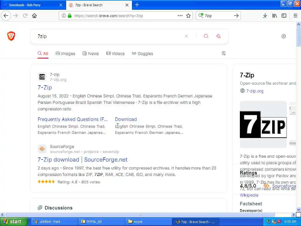Clear the 7zip search query
This screenshot has height=226, width=301.
click(186, 36)
